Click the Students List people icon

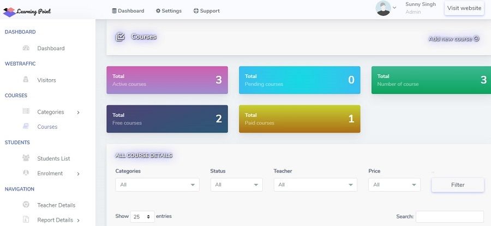(x=26, y=158)
